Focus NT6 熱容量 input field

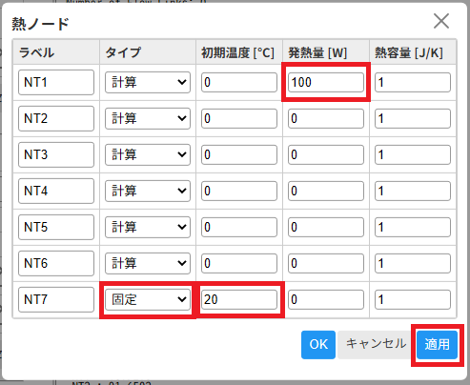click(413, 263)
